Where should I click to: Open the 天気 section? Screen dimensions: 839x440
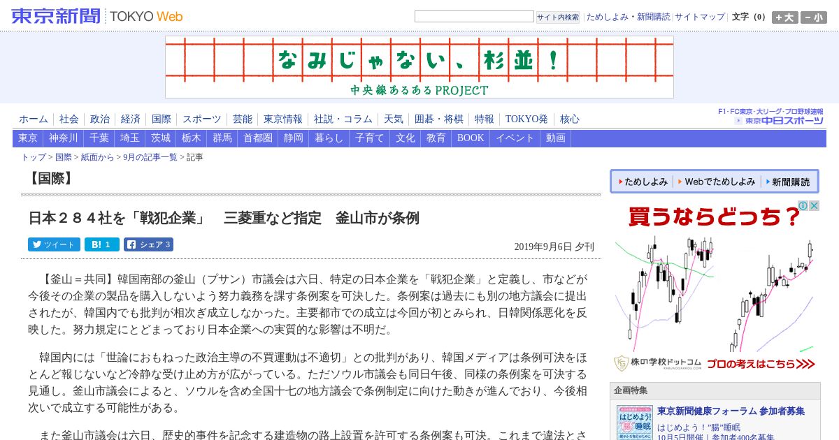(x=394, y=119)
